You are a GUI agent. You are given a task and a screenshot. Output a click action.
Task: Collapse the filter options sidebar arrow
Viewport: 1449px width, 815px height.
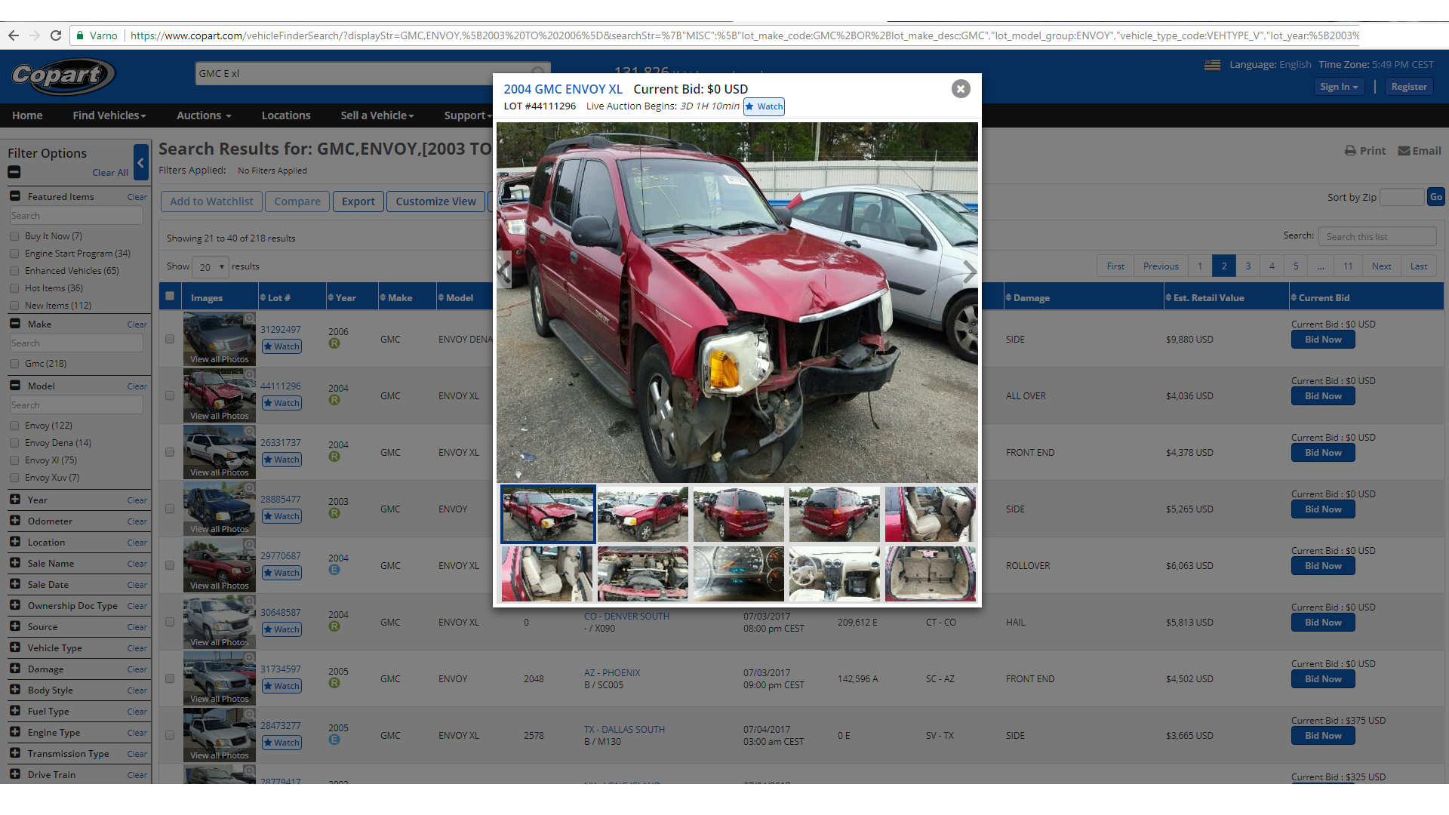pos(141,162)
